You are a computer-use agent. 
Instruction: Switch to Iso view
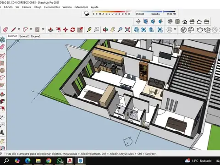pyautogui.click(x=170, y=22)
